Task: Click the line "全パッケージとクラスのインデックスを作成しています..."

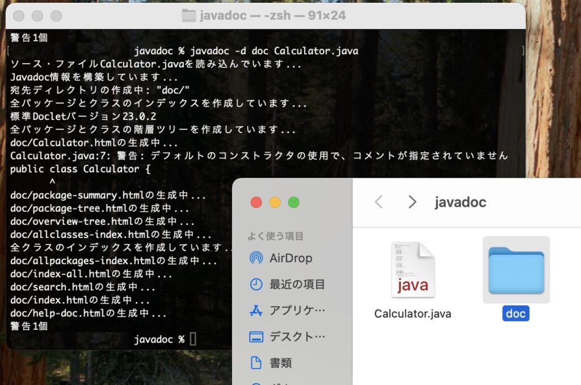Action: click(159, 103)
